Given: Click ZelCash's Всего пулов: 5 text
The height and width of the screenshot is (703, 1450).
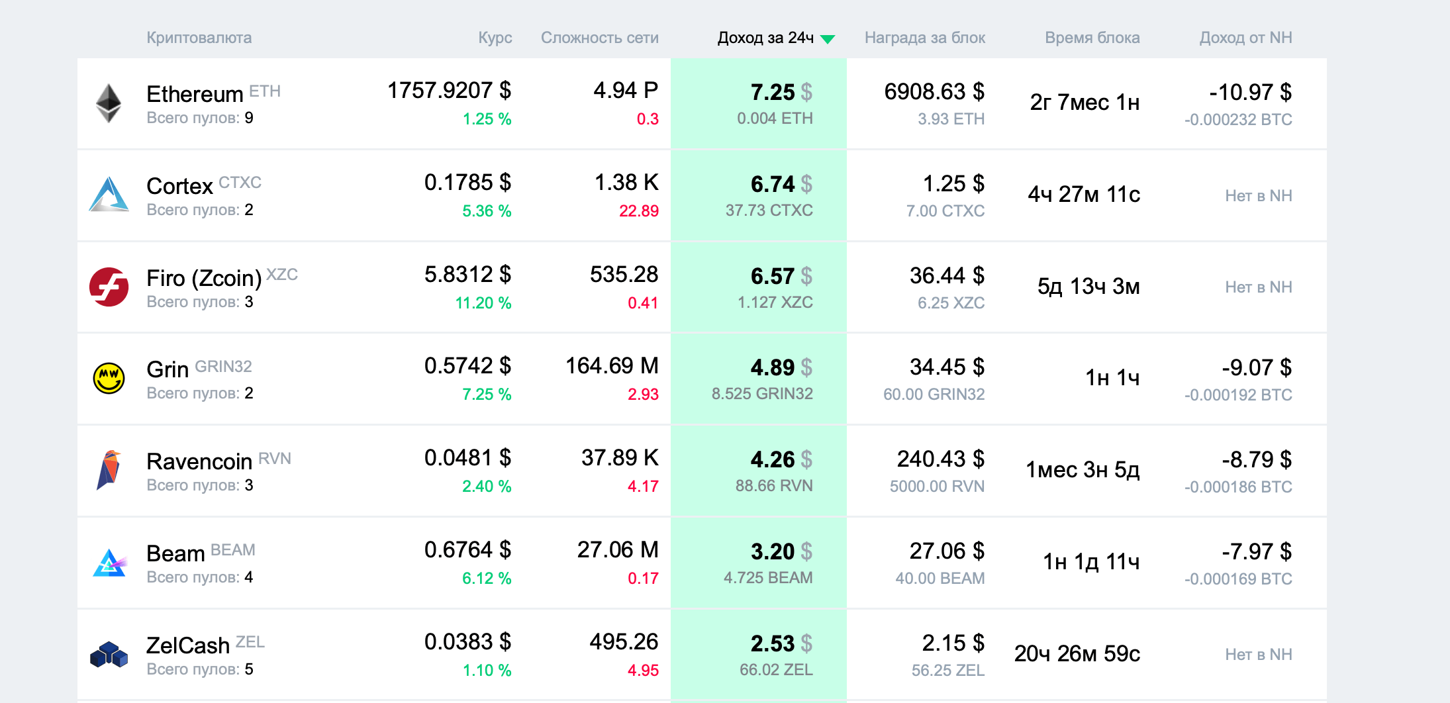Looking at the screenshot, I should click(x=200, y=669).
